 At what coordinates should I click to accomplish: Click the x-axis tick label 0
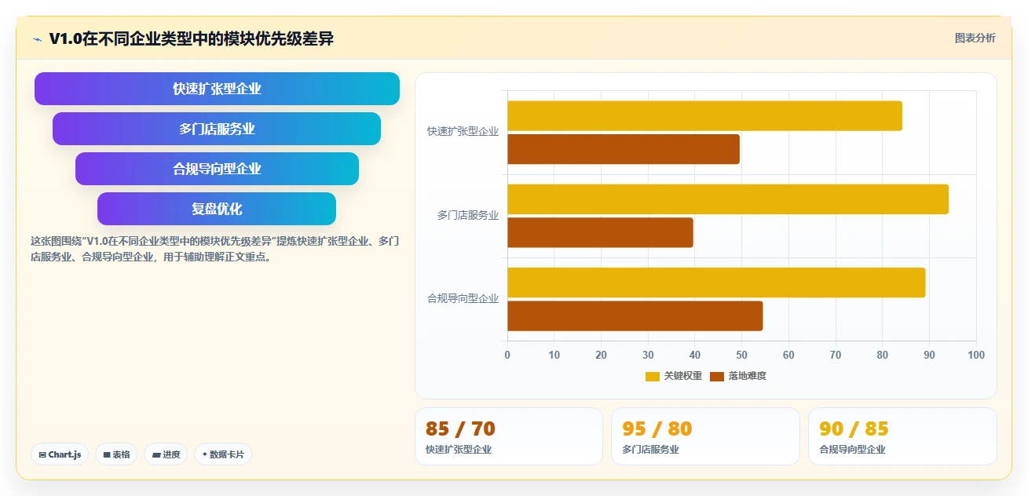pos(507,356)
